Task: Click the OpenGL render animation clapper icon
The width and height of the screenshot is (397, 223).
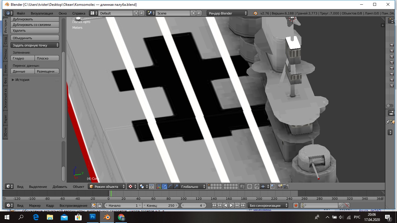Action: (x=286, y=186)
